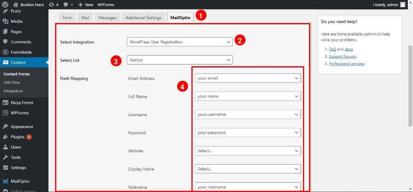The image size is (413, 192).
Task: Click the Tools wrench icon
Action: click(x=5, y=157)
